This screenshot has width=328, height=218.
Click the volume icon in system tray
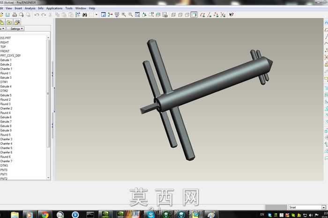[x=311, y=215]
